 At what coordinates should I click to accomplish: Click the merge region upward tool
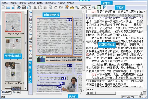point(30,54)
